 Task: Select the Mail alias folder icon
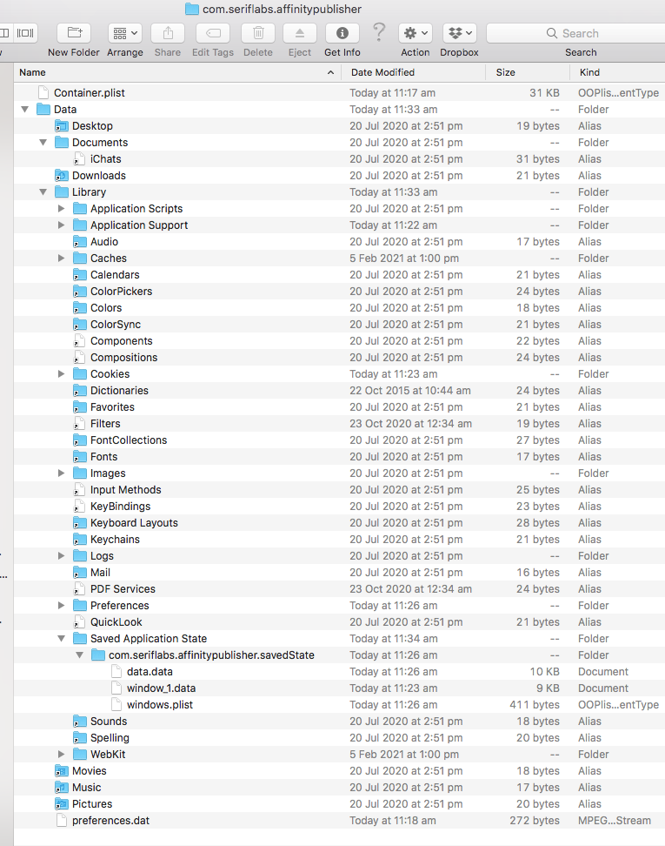click(x=80, y=573)
